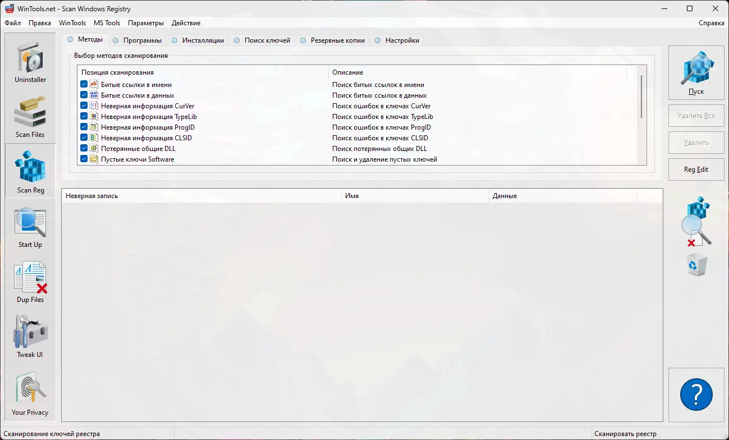Image resolution: width=729 pixels, height=440 pixels.
Task: Sort results by Данные column
Action: pyautogui.click(x=563, y=196)
